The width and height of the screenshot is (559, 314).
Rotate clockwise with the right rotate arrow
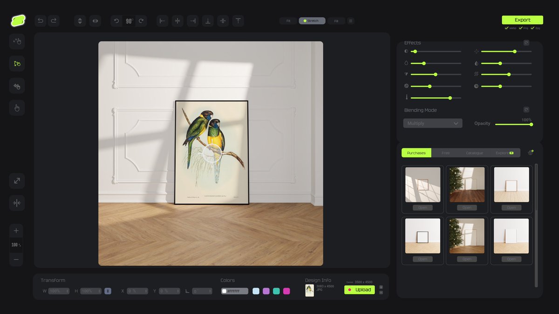tap(141, 21)
